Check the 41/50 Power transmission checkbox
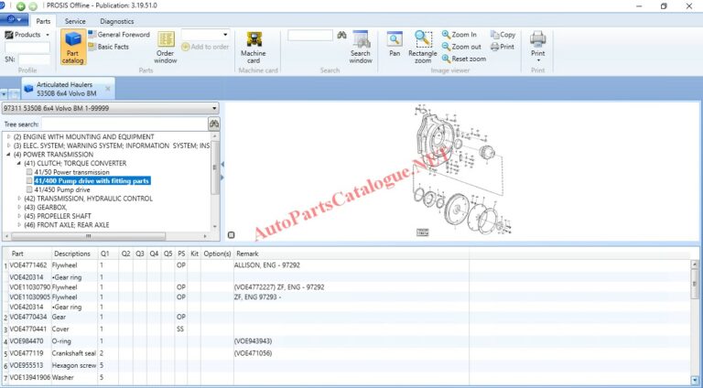The width and height of the screenshot is (703, 388). pos(29,172)
